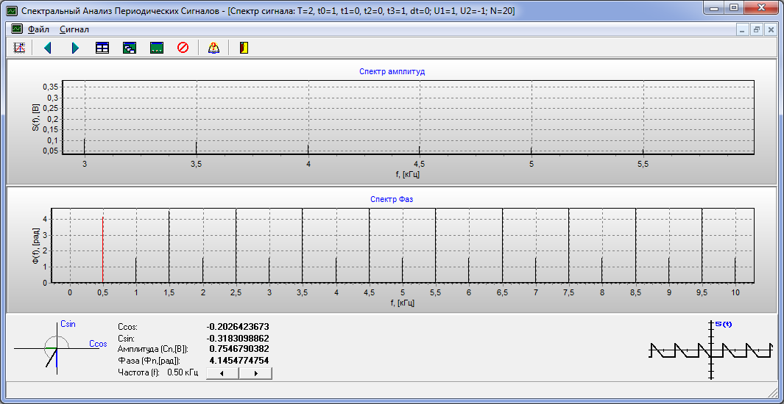Image resolution: width=784 pixels, height=404 pixels.
Task: Open the Сигнал menu
Action: coord(74,29)
